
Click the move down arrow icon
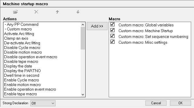[78, 12]
